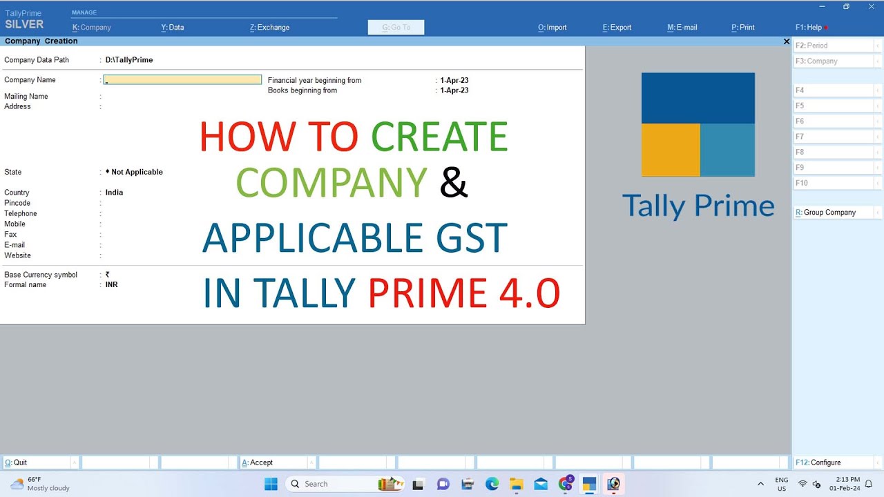Open the printer/fax taskbar icon
Viewport: 884px width, 497px height.
pos(468,484)
